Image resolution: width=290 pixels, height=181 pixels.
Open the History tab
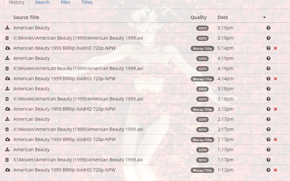coord(16,3)
